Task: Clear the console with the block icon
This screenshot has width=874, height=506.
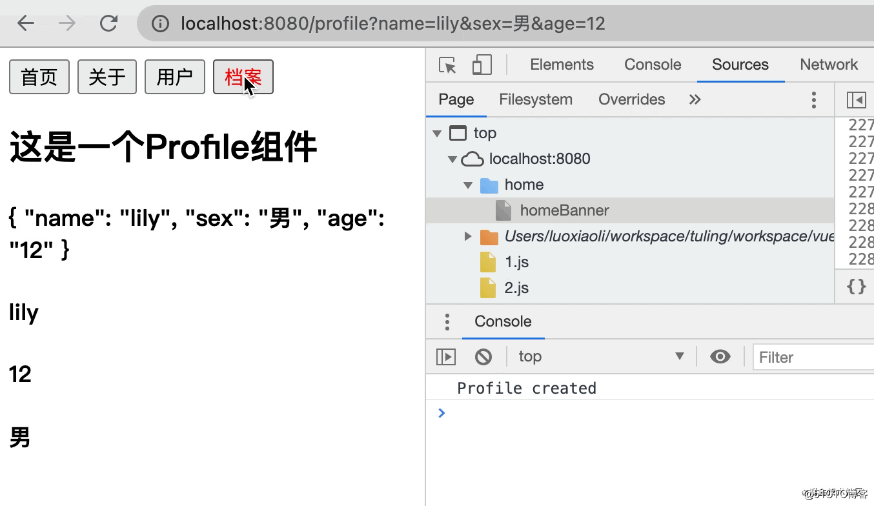Action: coord(483,356)
